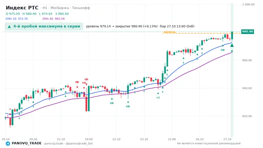This screenshot has height=148, width=263.
Task: Click the red OB marker above the 19:00 candle
Action: tap(86, 79)
